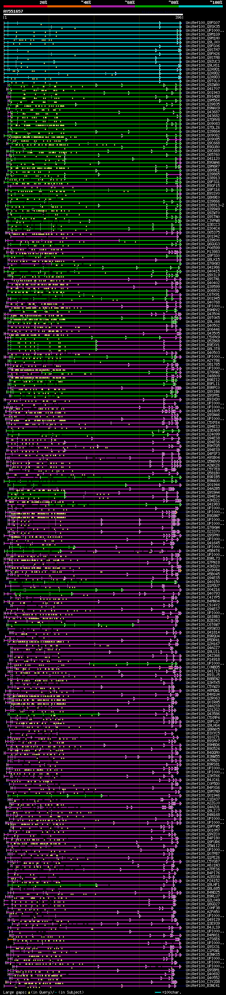Click the UniRef100_Q1PDU7 hit name

pyautogui.click(x=202, y=586)
